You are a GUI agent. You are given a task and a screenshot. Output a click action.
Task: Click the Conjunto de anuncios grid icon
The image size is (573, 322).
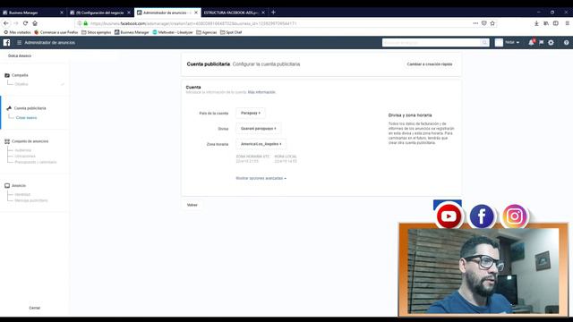click(x=7, y=141)
